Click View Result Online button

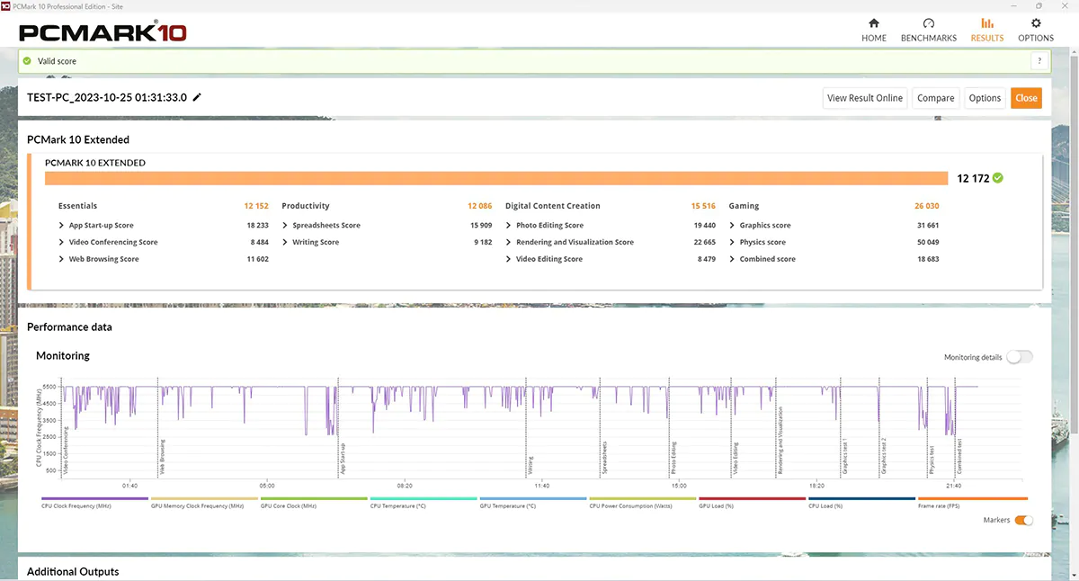pos(865,98)
